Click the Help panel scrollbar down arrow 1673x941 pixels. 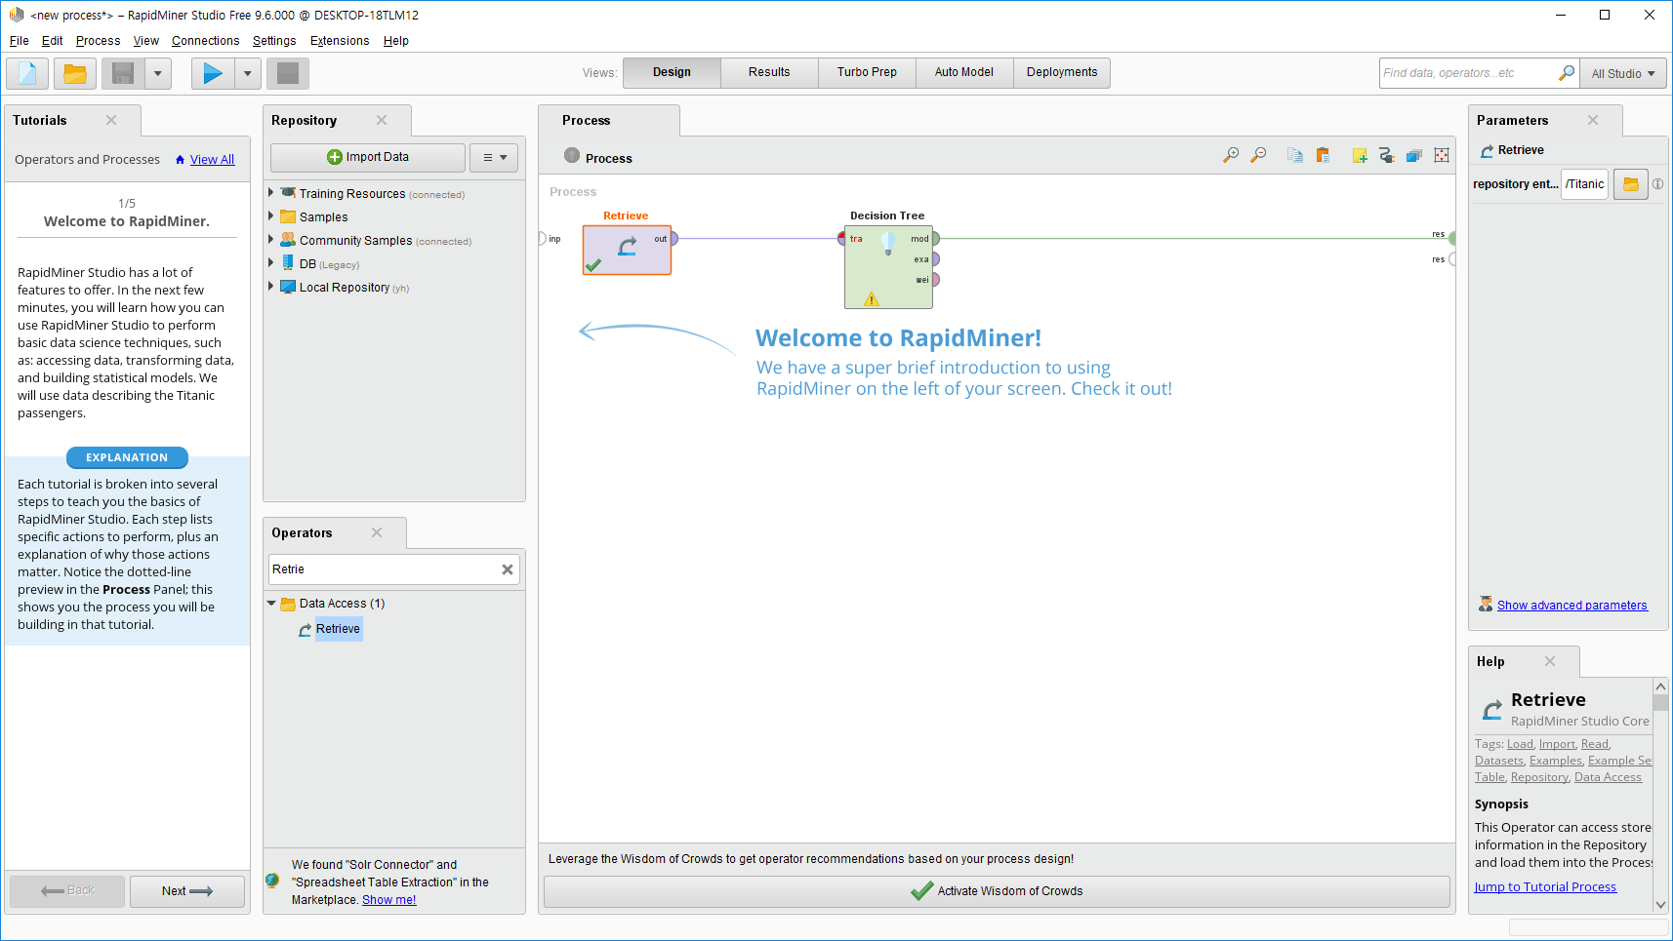click(x=1660, y=905)
